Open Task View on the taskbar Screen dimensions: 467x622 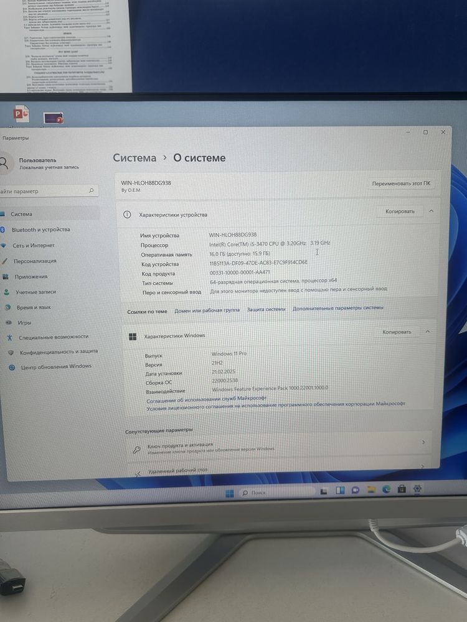[324, 491]
